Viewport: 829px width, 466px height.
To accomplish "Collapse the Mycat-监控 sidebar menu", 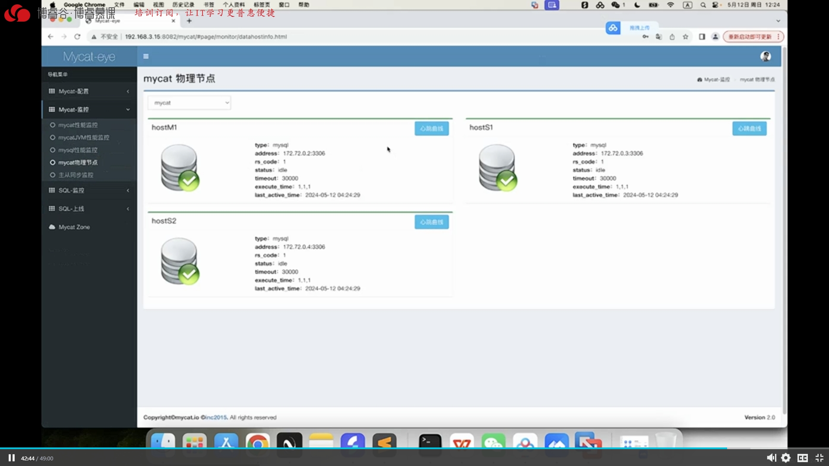I will pos(89,109).
